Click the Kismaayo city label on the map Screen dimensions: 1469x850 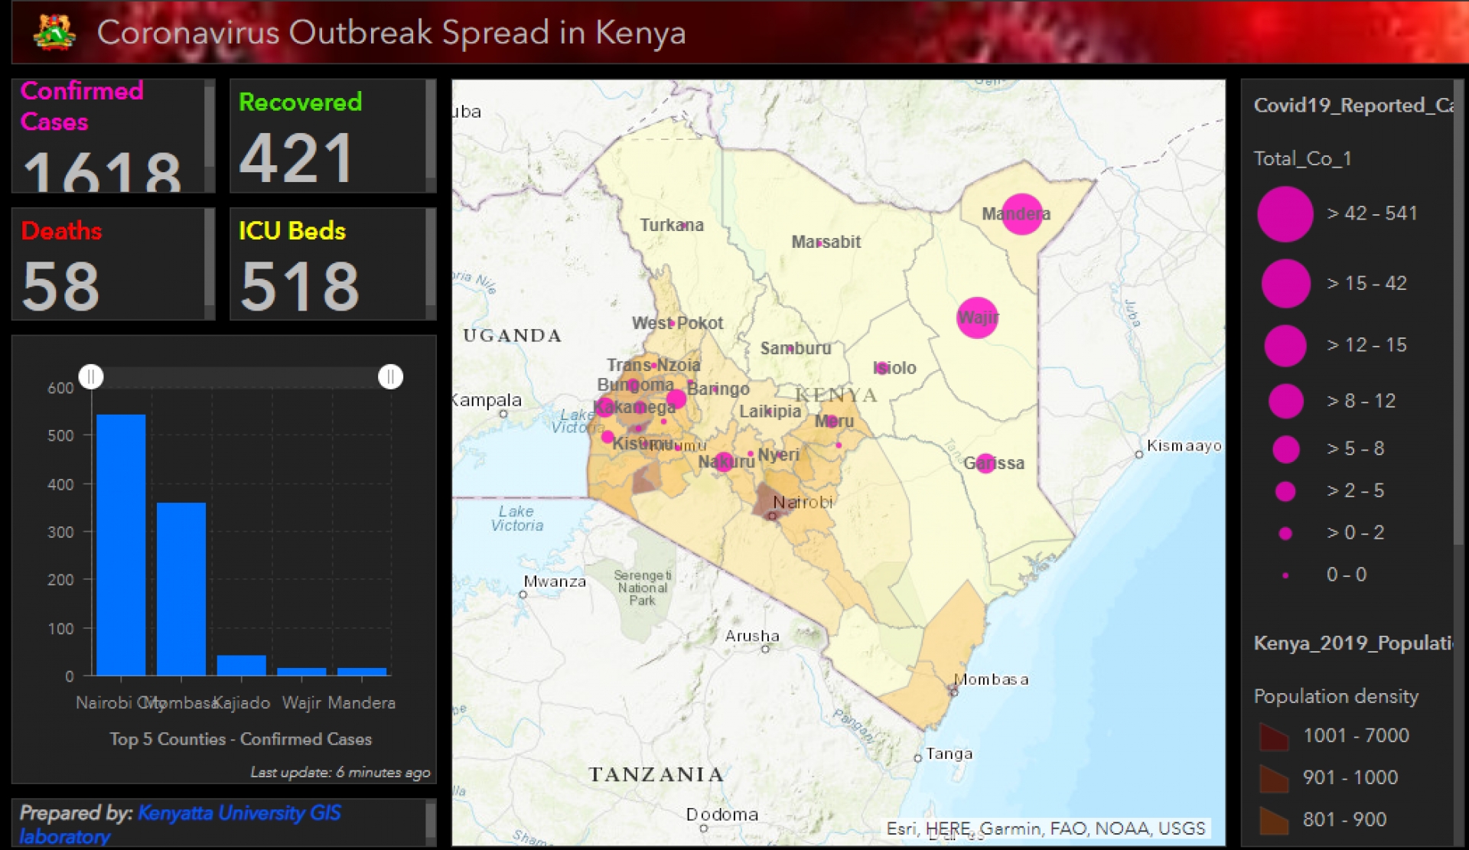(1184, 446)
